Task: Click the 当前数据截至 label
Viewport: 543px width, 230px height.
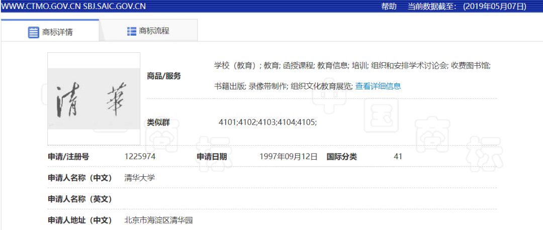Action: (432, 6)
